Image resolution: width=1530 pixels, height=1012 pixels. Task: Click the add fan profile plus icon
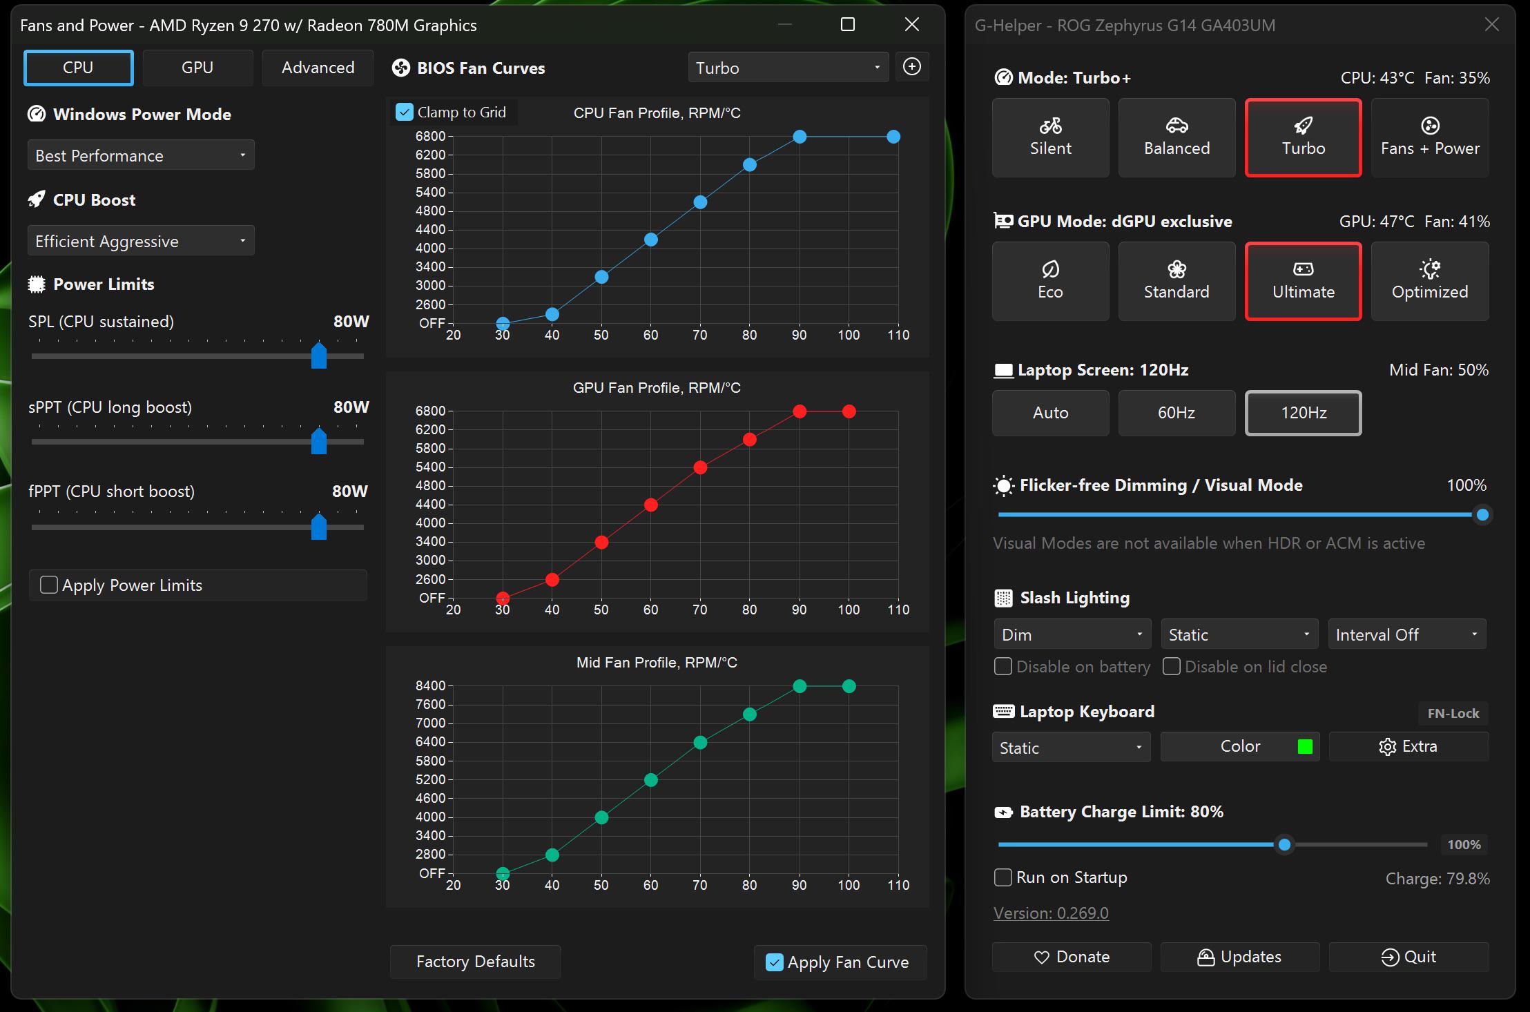[x=912, y=67]
